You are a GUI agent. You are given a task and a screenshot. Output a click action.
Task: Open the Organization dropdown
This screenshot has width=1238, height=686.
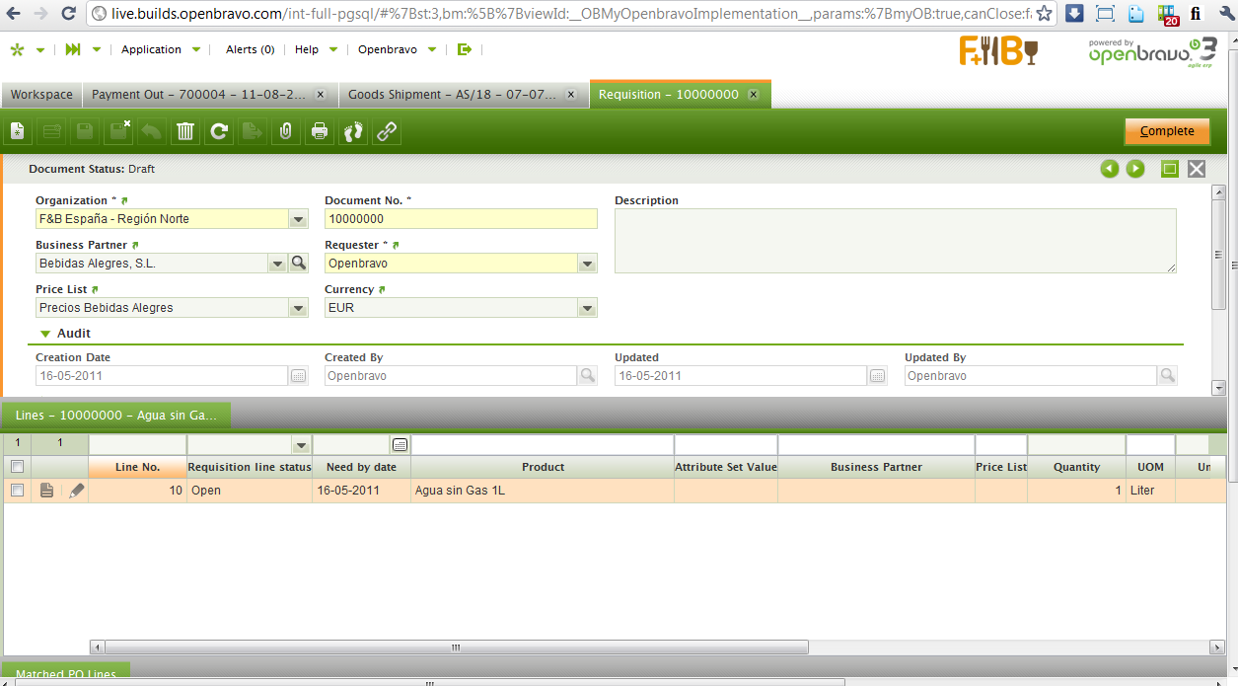tap(298, 219)
